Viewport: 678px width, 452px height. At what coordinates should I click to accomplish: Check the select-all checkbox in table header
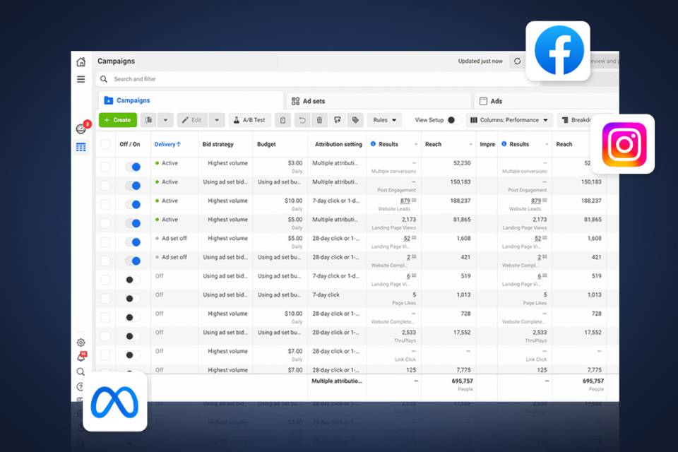(x=105, y=144)
